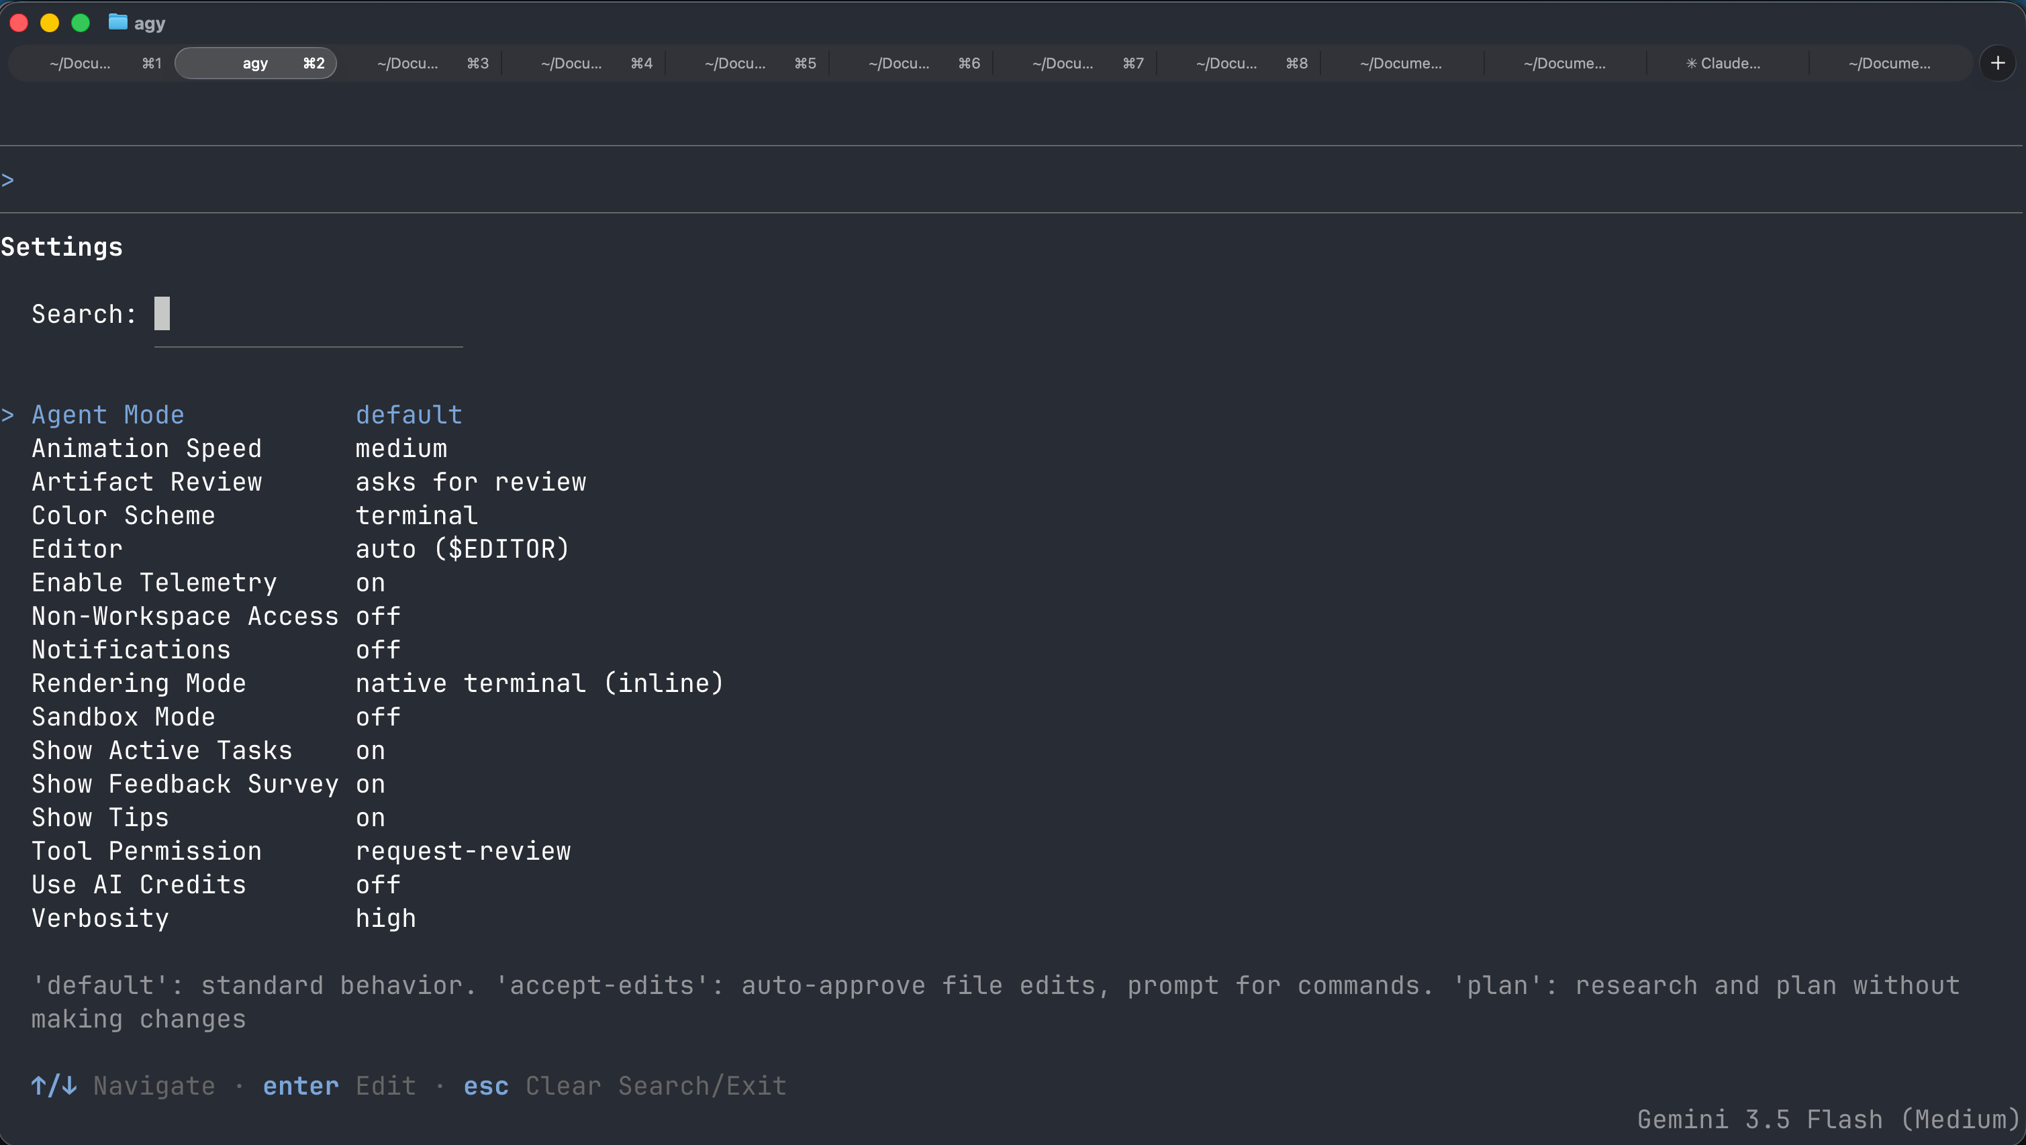Click the Gemini 3.5 Flash (Medium) model label
This screenshot has height=1145, width=2026.
(1829, 1119)
